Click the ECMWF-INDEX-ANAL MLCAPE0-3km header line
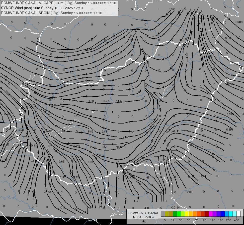Image resolution: width=244 pixels, height=225 pixels. tap(59, 3)
